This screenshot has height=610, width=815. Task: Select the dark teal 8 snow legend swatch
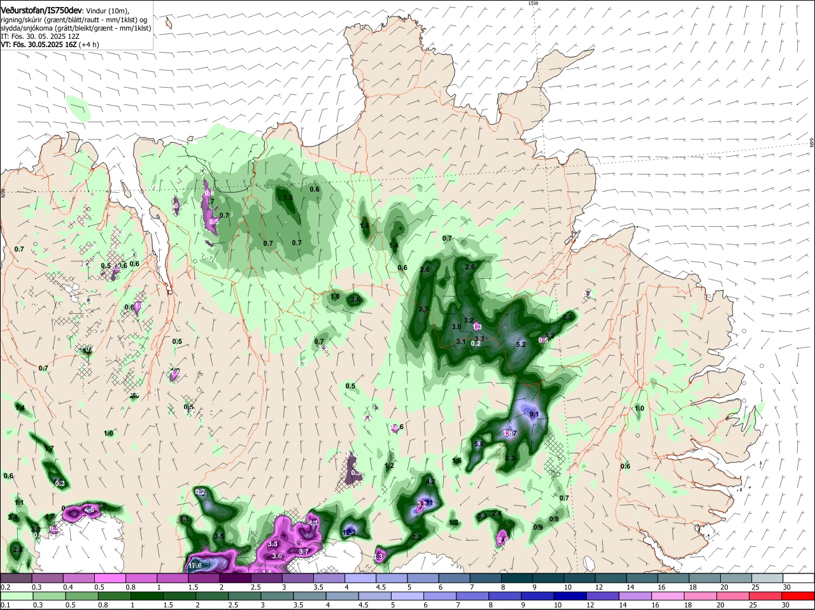[x=516, y=578]
